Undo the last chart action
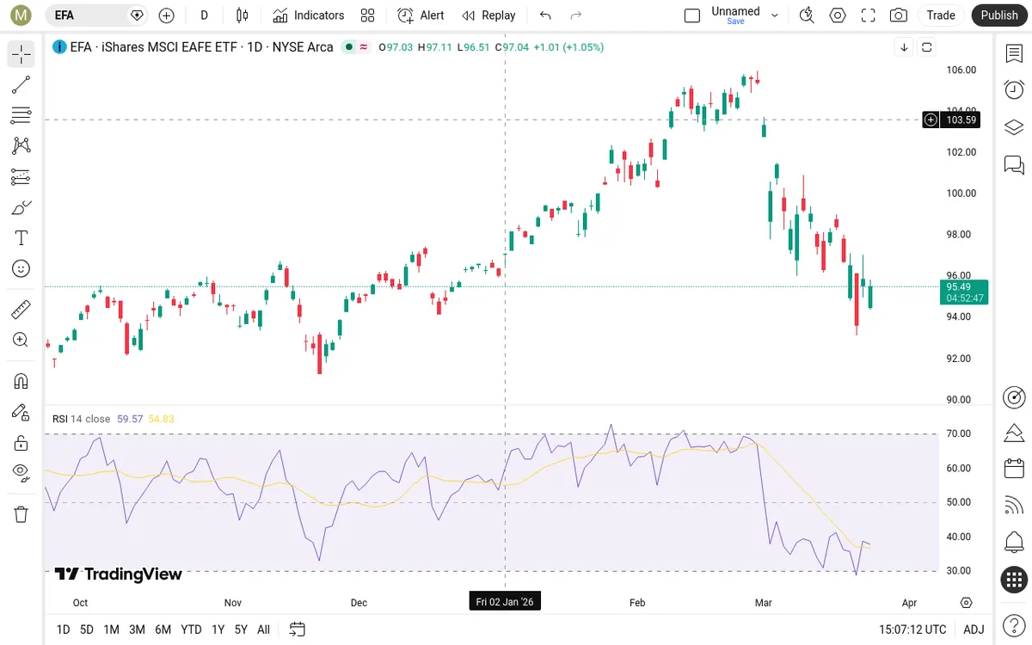The height and width of the screenshot is (645, 1032). click(545, 15)
